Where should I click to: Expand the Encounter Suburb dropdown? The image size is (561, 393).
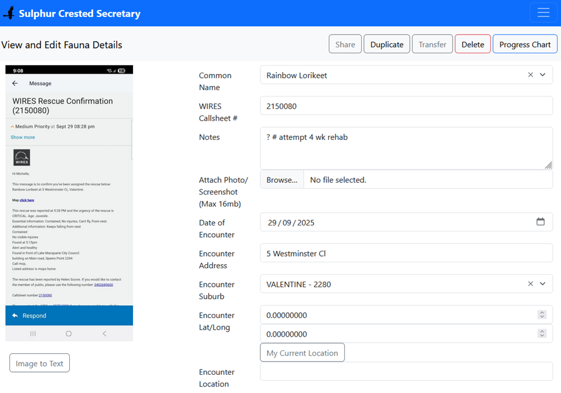point(543,284)
